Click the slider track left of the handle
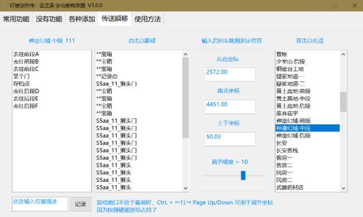The width and height of the screenshot is (363, 217). [222, 176]
